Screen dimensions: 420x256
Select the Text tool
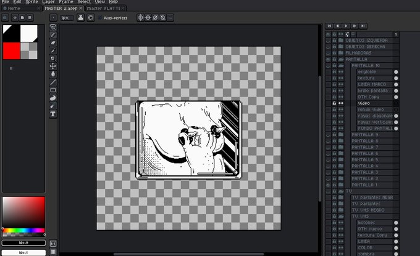53,114
